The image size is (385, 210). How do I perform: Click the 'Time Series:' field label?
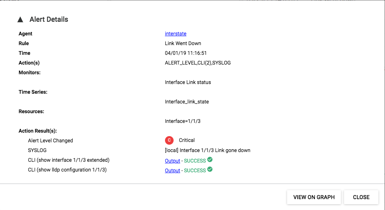click(x=33, y=92)
